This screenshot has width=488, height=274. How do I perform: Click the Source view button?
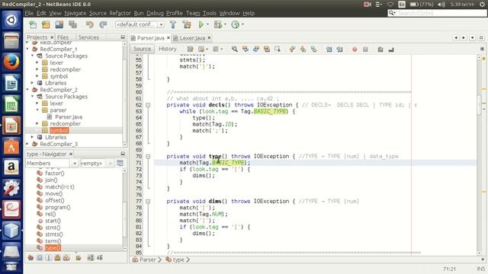143,49
